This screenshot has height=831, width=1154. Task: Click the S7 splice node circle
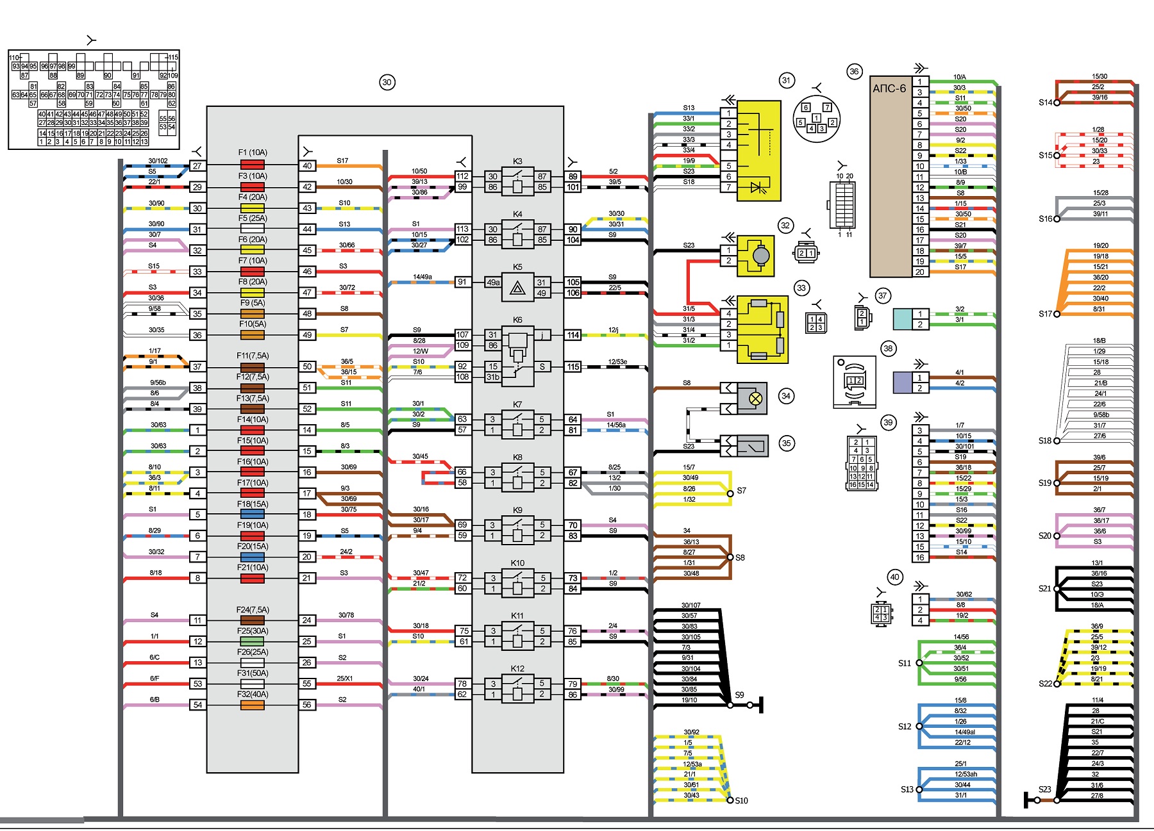(x=730, y=493)
